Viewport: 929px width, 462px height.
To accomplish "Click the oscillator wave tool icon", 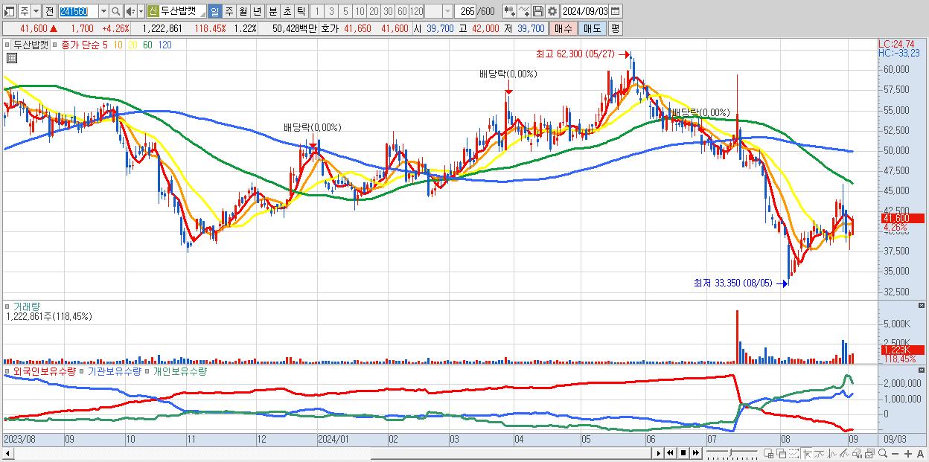I will coord(832,453).
